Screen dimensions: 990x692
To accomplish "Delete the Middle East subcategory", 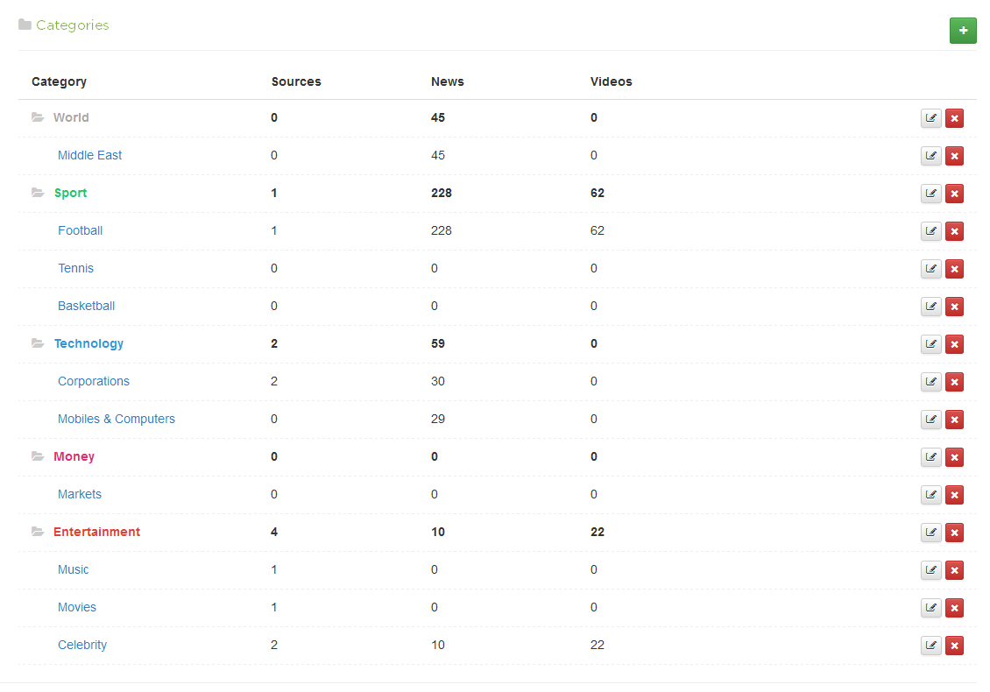I will click(x=954, y=156).
